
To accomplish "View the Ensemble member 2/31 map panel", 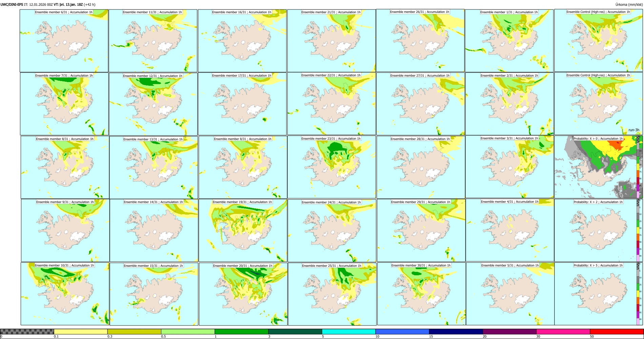I will coord(509,104).
